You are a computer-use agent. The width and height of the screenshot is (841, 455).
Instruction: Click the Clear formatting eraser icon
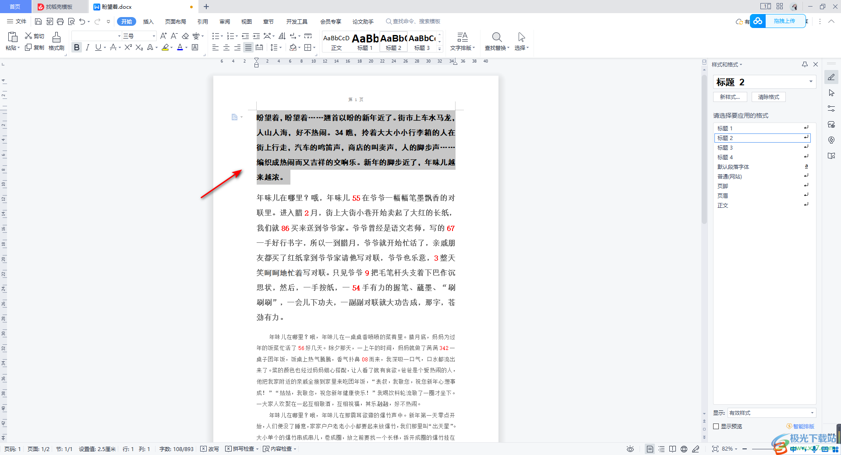click(185, 36)
